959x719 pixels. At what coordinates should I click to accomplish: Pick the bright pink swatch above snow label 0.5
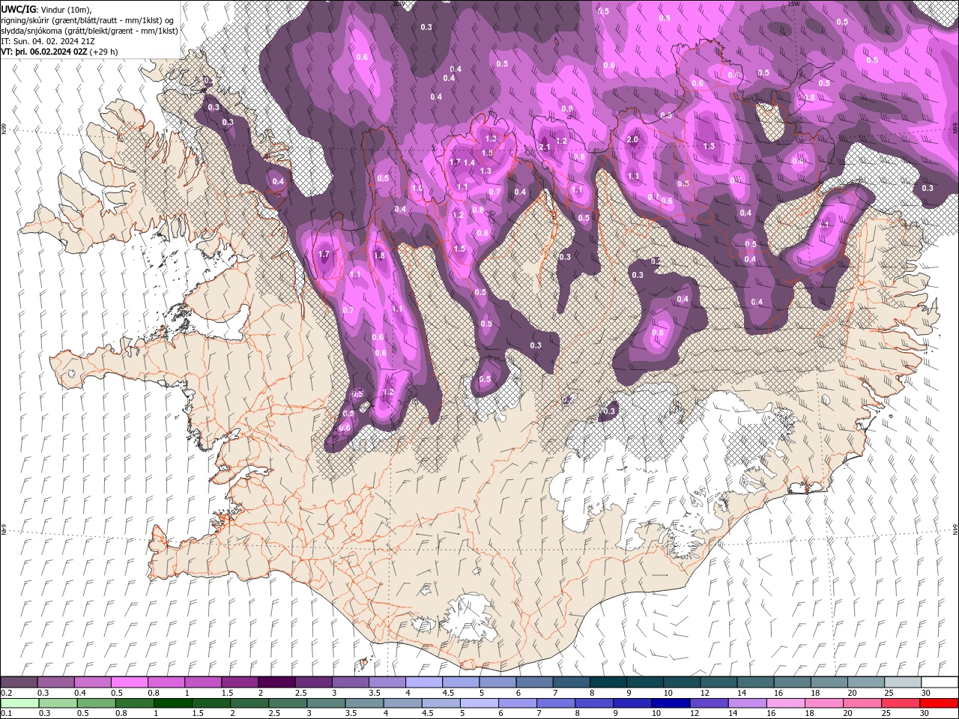click(x=129, y=682)
